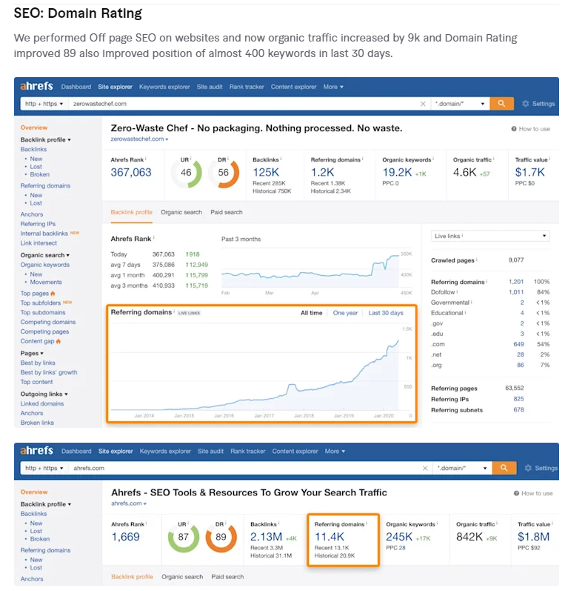Open Rank tracker in top navigation
The image size is (568, 591).
[247, 87]
